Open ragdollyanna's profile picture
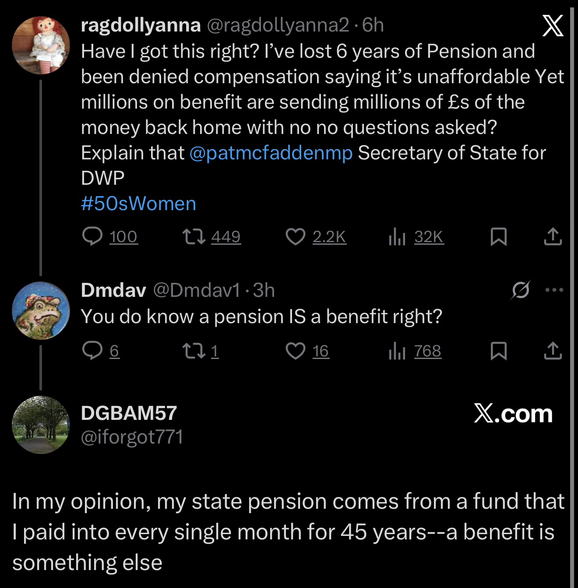The height and width of the screenshot is (588, 578). click(x=41, y=45)
